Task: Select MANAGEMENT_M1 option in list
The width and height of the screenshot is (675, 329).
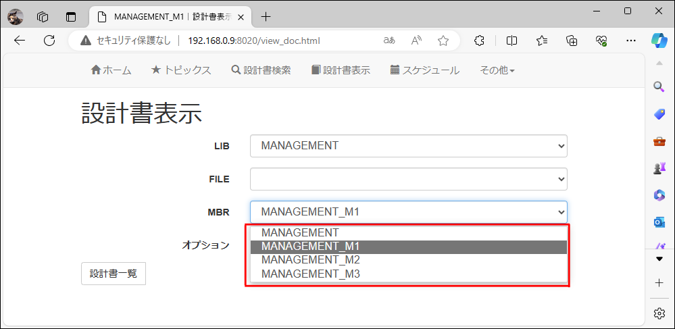Action: 409,247
